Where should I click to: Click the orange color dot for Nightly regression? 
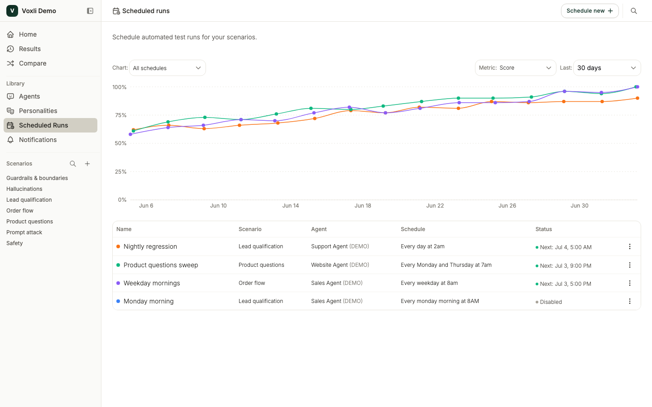pos(118,246)
